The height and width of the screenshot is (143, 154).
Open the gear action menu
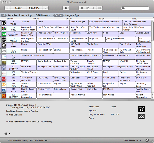click(x=6, y=134)
